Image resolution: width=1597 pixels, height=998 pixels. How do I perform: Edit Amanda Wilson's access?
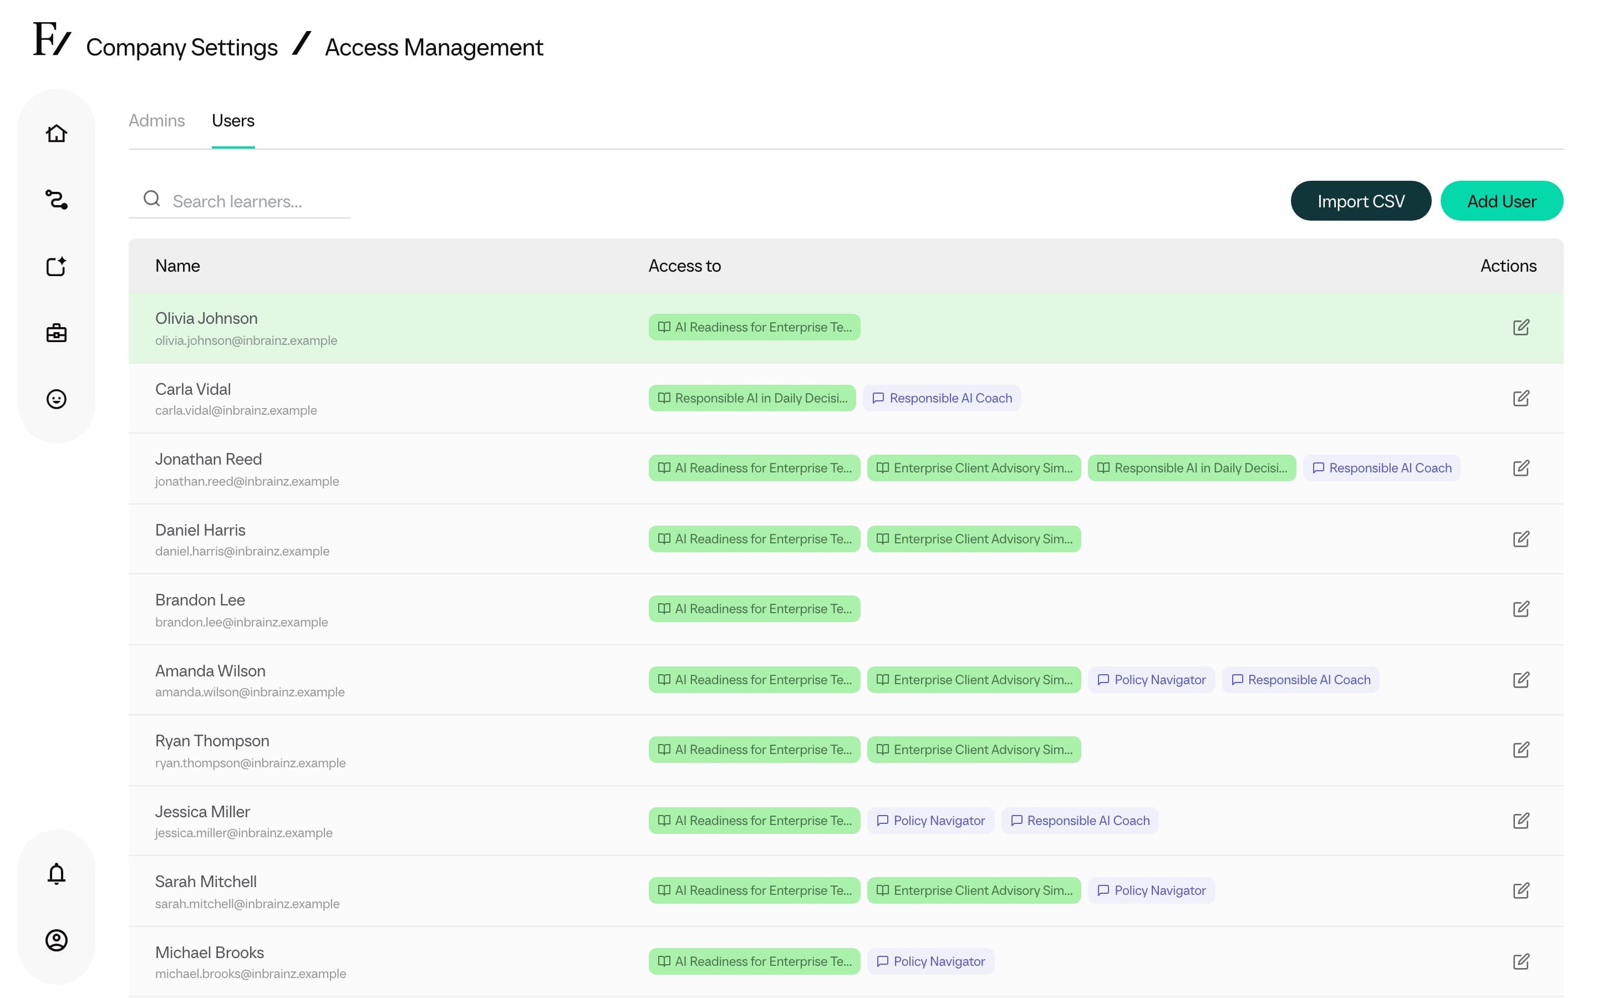coord(1520,680)
